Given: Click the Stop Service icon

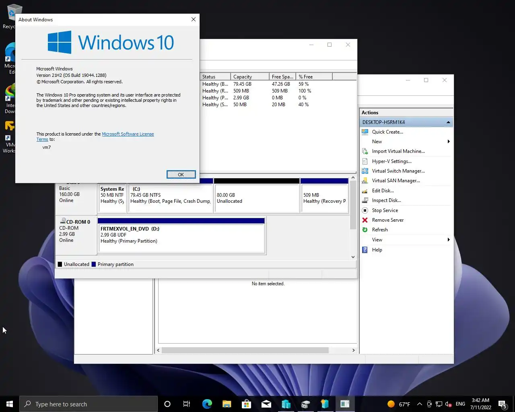Looking at the screenshot, I should 365,210.
